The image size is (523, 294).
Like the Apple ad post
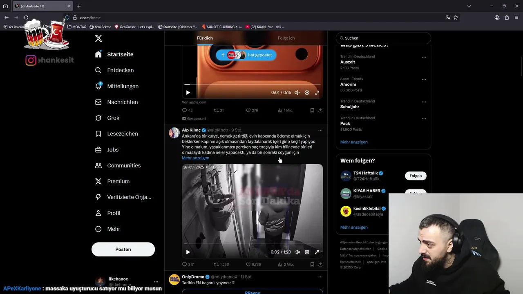pos(252,110)
